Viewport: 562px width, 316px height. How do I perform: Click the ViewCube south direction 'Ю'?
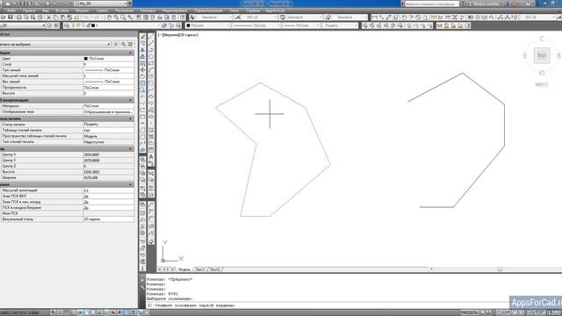(542, 73)
